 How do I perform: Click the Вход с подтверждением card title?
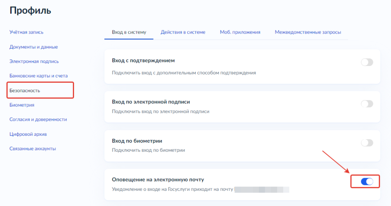143,61
